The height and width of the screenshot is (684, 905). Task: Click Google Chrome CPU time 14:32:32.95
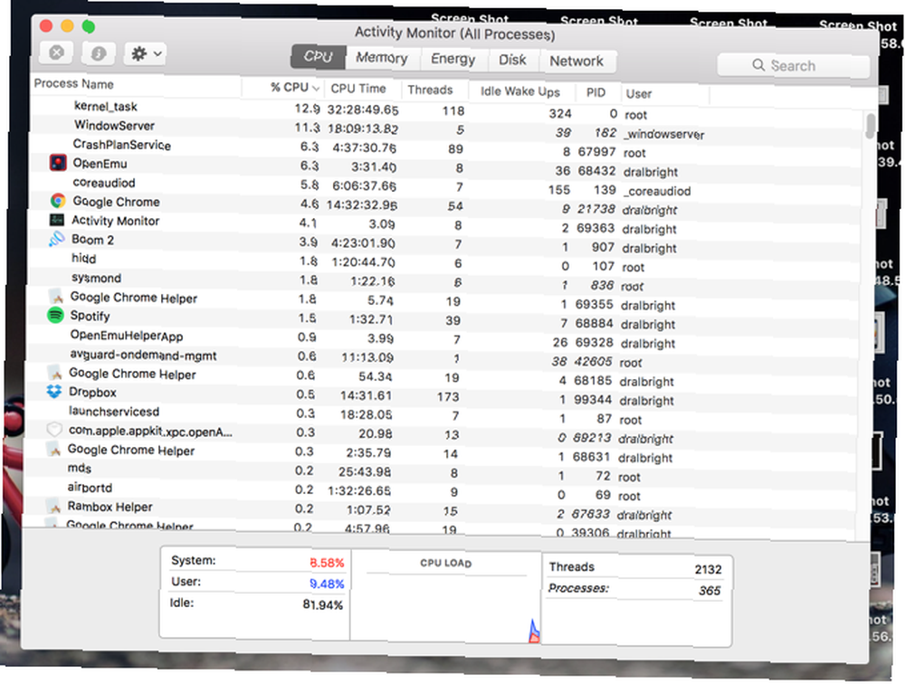(363, 204)
